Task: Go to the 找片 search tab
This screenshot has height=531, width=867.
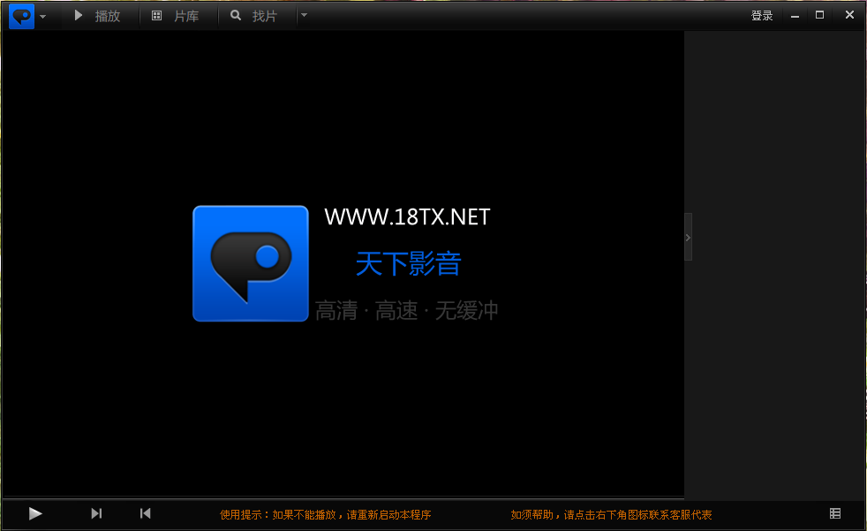Action: coord(253,16)
